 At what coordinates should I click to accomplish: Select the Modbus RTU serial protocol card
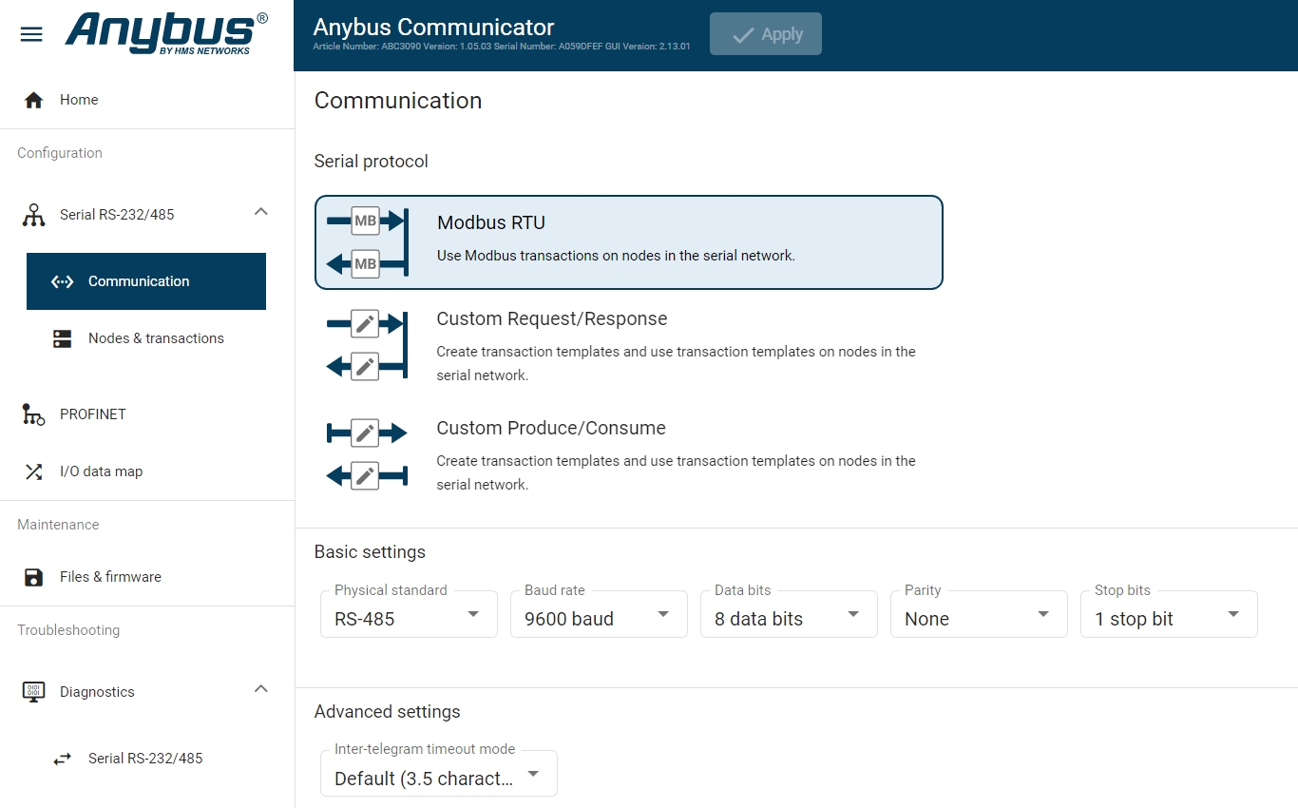[x=629, y=242]
